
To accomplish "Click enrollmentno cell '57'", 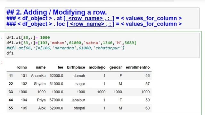I will [147, 84].
